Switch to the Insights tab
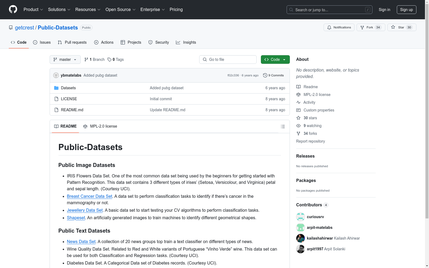 186,42
